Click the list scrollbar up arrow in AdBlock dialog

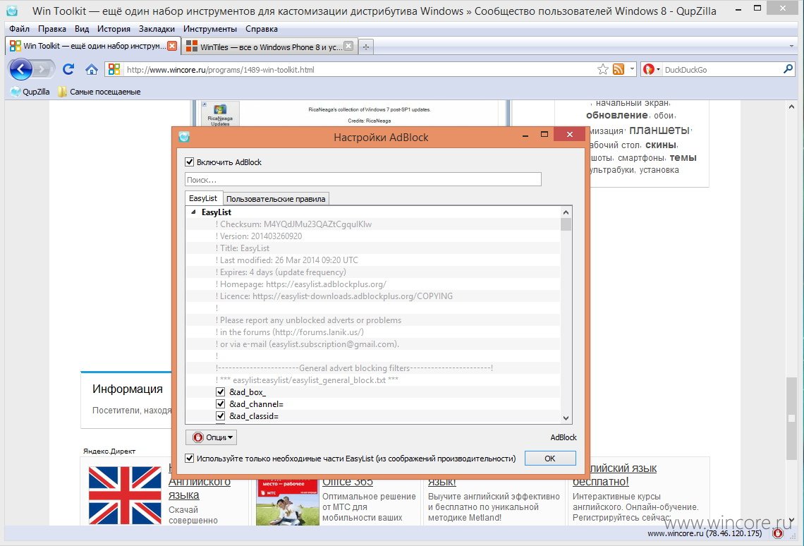point(566,212)
